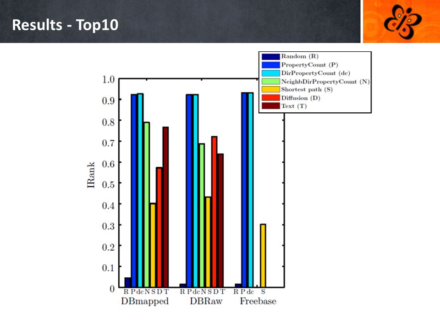Select the 'NeighbDirPropertyCount (N)' legend label
Image resolution: width=440 pixels, height=330 pixels.
pyautogui.click(x=325, y=82)
